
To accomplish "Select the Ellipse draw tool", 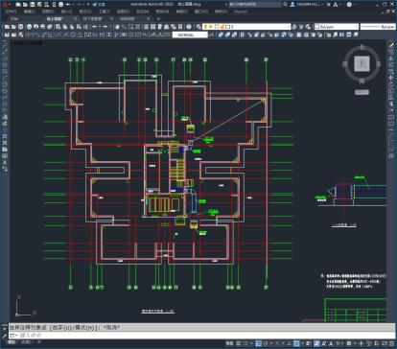I will pyautogui.click(x=5, y=104).
